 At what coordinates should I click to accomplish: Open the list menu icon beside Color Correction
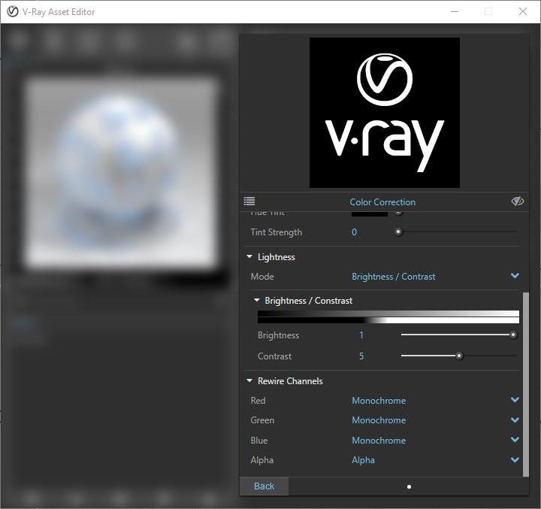point(249,201)
